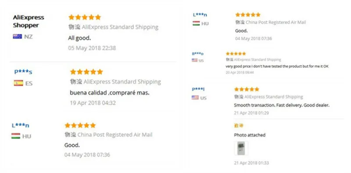Click the Hungary flag in bottom-left review
This screenshot has width=351, height=173.
pos(16,136)
